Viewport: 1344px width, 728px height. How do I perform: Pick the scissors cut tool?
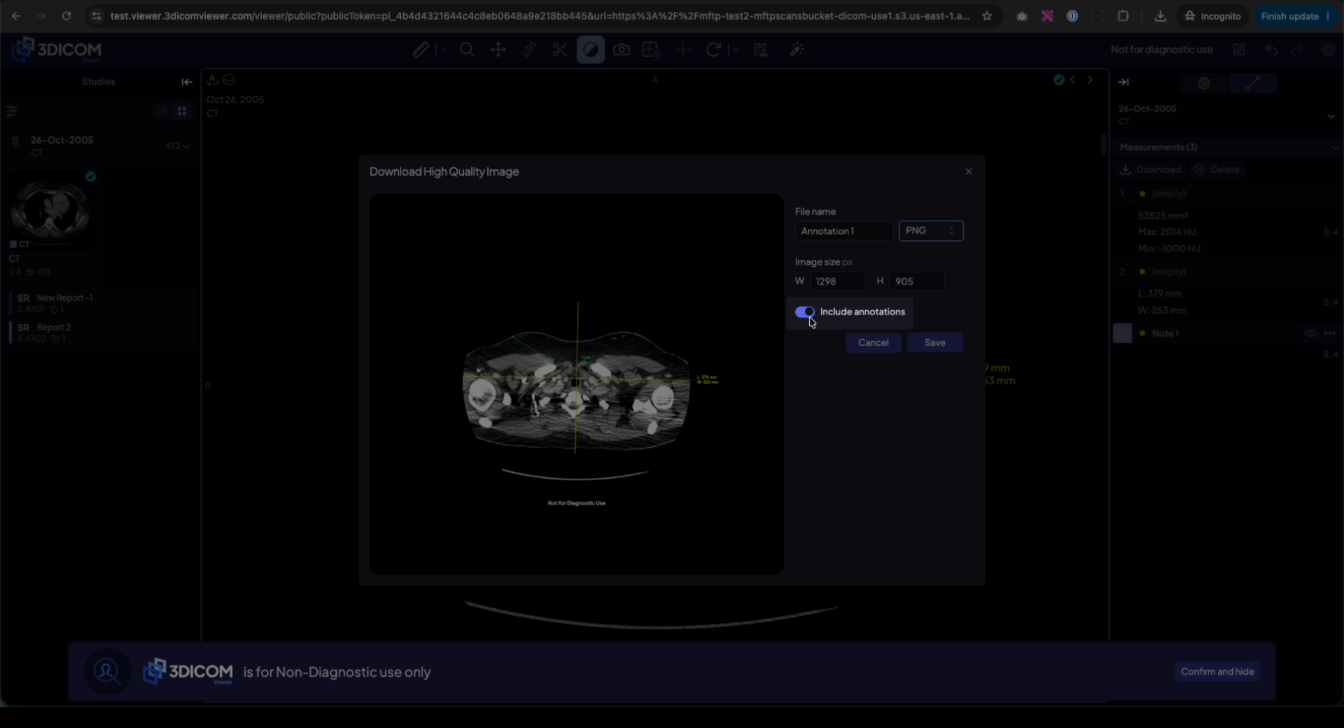tap(559, 50)
